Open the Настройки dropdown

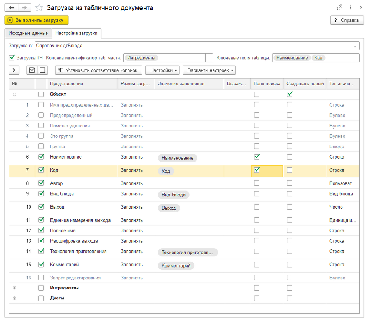click(x=162, y=70)
